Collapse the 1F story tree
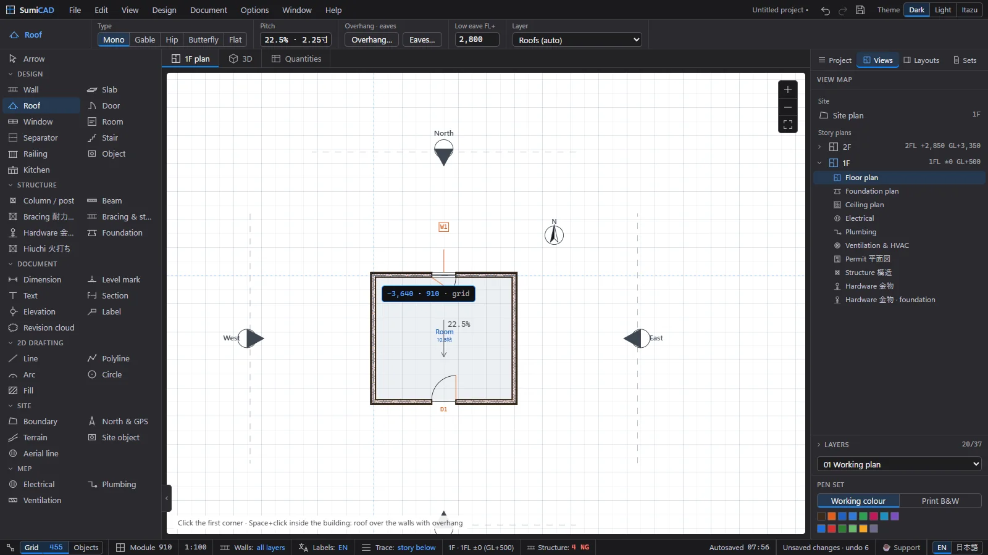The image size is (988, 555). 819,163
